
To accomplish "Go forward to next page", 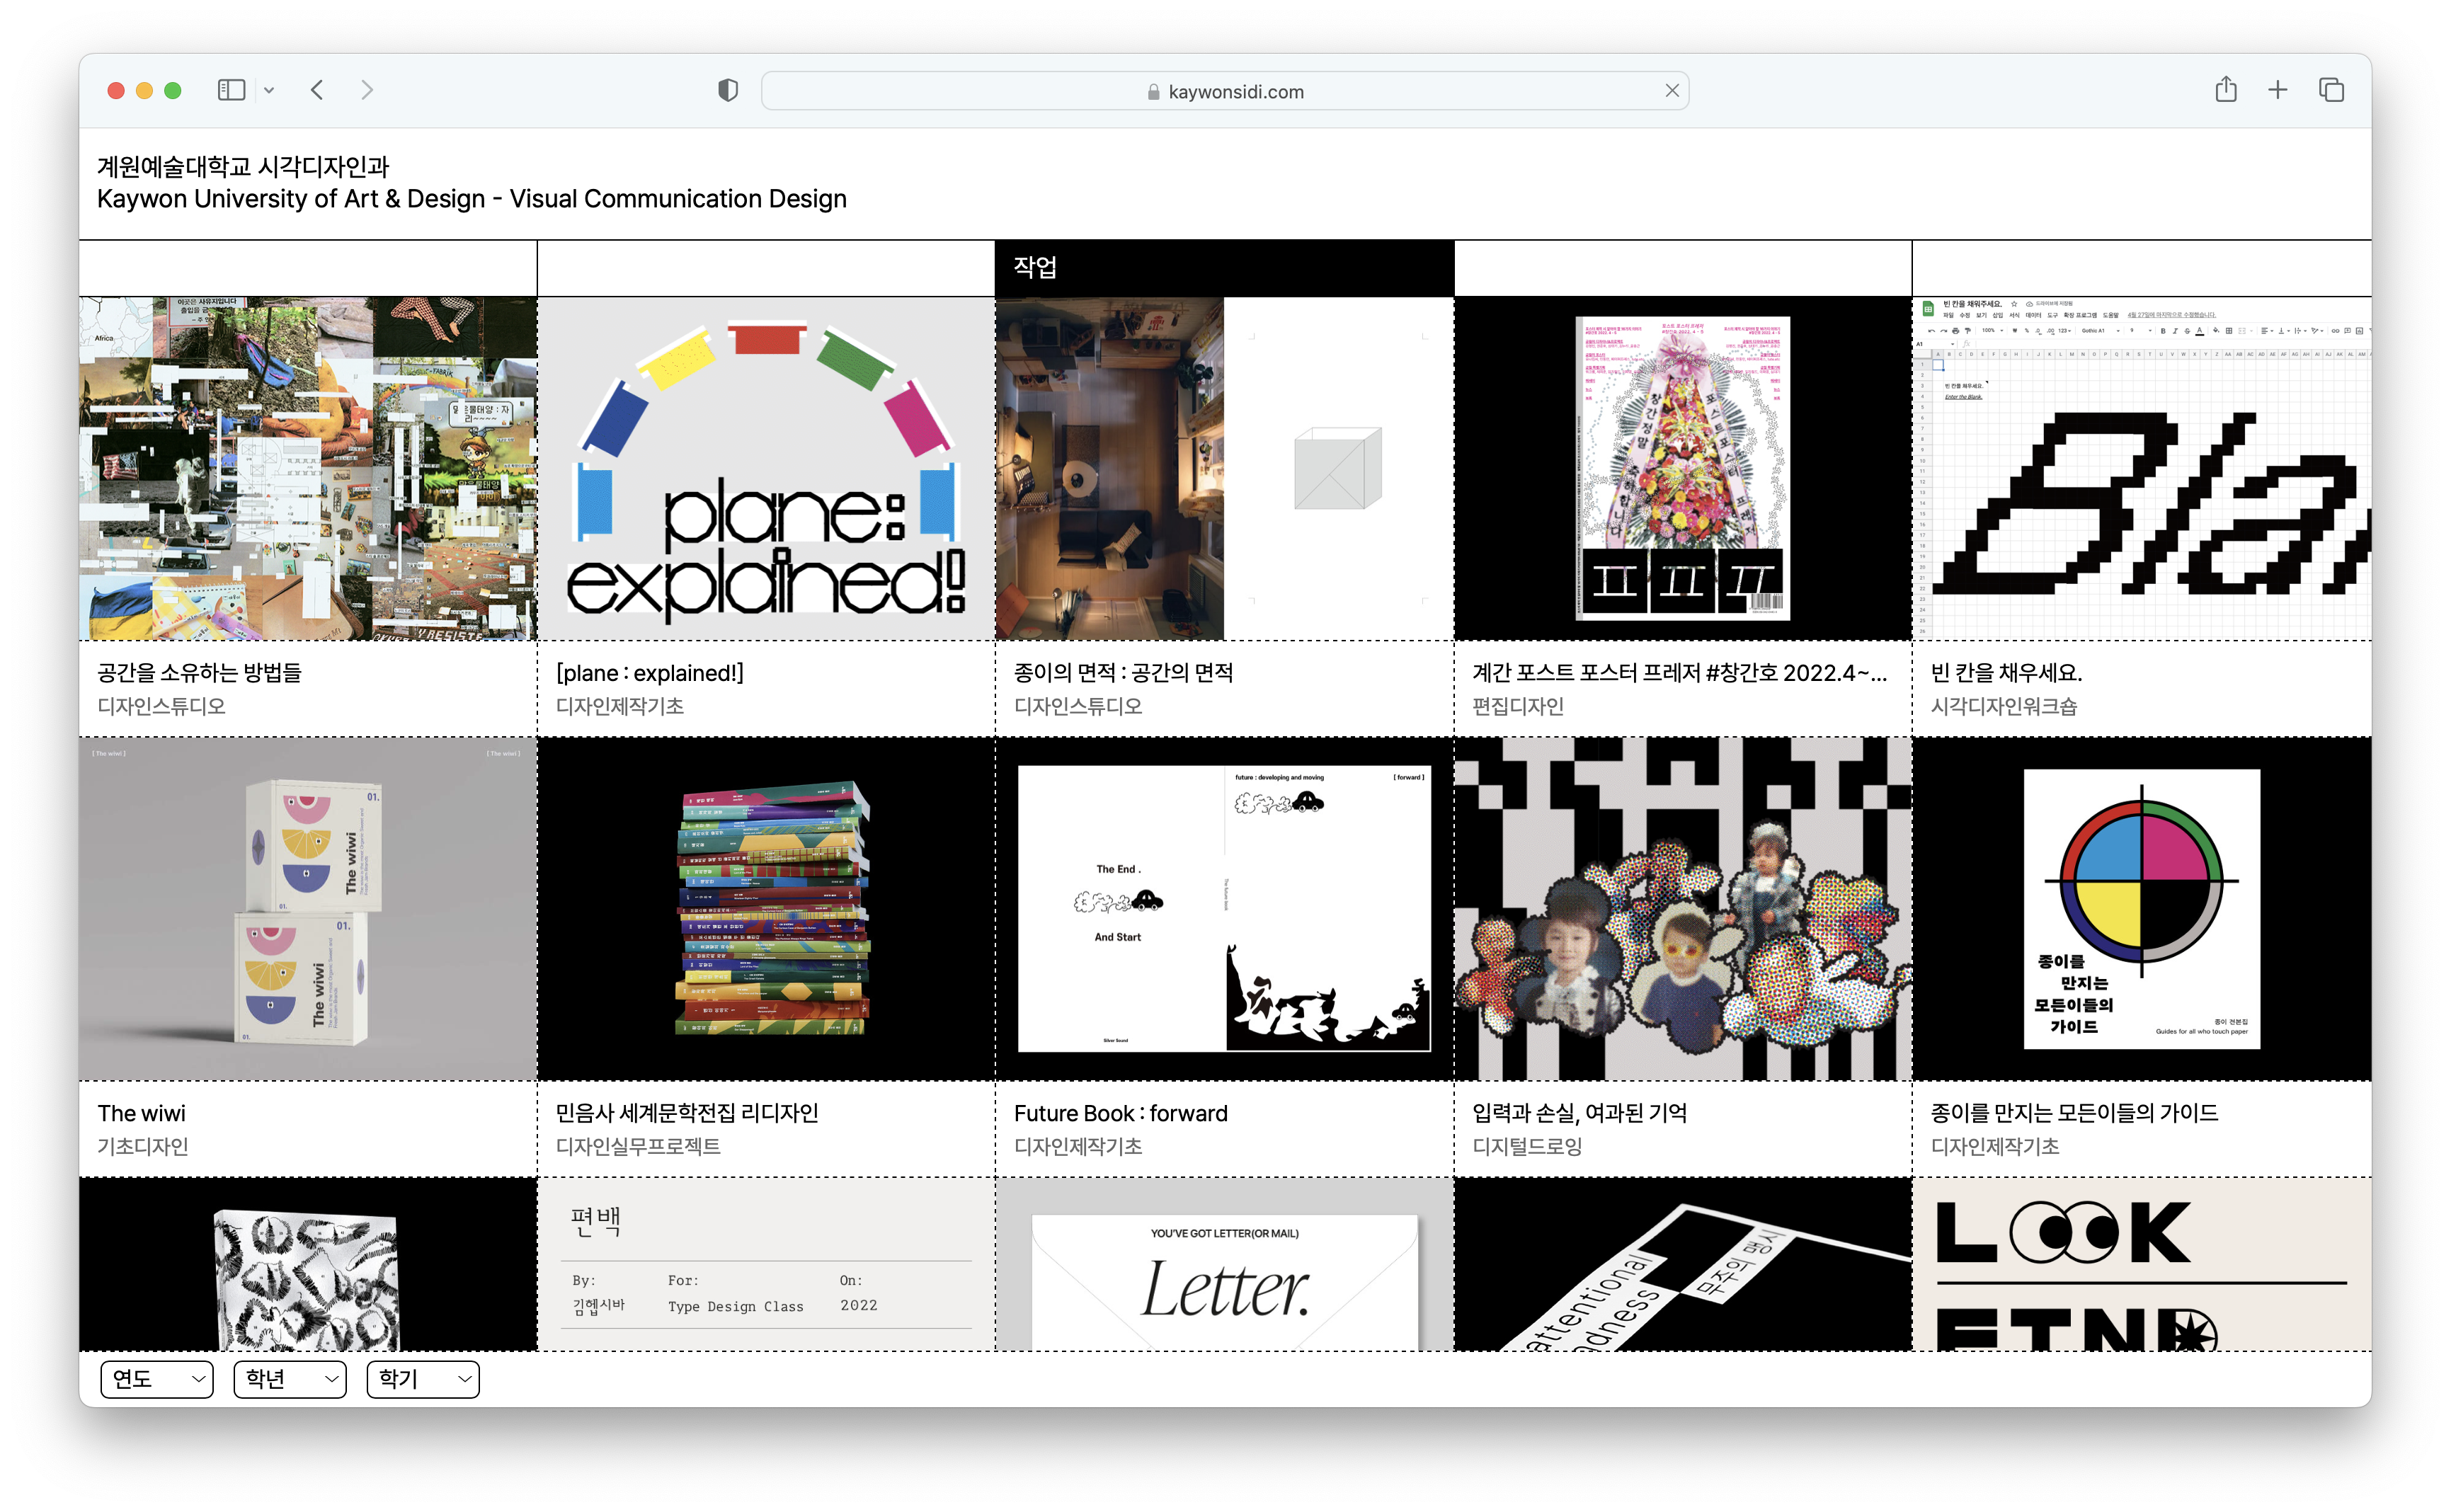I will [367, 90].
